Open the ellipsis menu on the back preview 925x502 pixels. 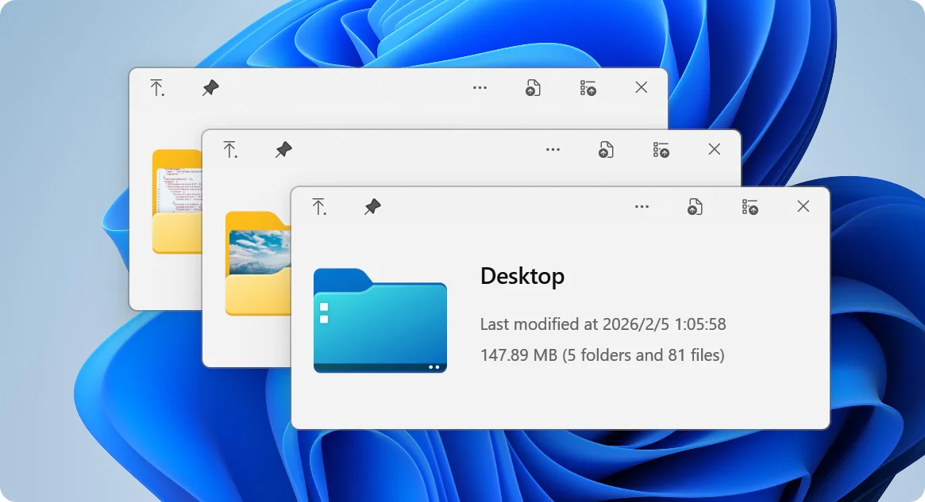pos(480,87)
